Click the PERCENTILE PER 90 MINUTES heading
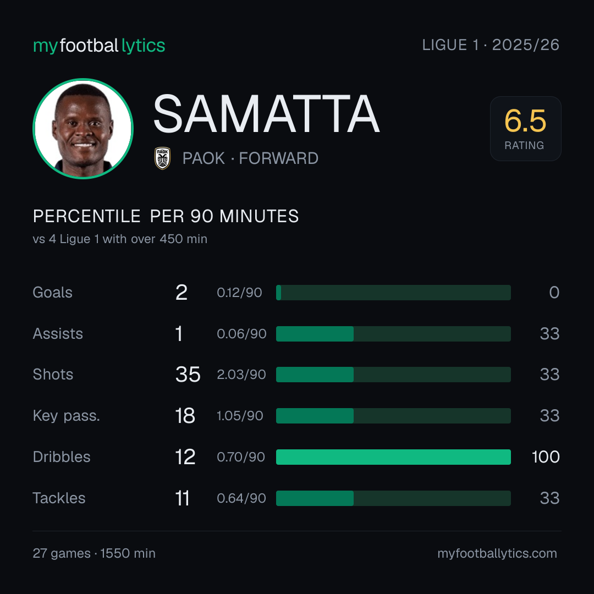The image size is (594, 594). coord(166,216)
